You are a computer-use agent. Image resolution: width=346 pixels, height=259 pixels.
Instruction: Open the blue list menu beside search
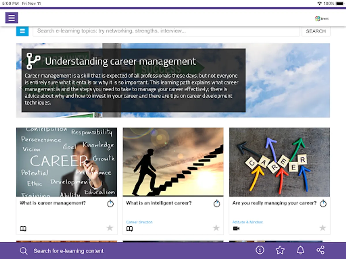click(x=22, y=31)
